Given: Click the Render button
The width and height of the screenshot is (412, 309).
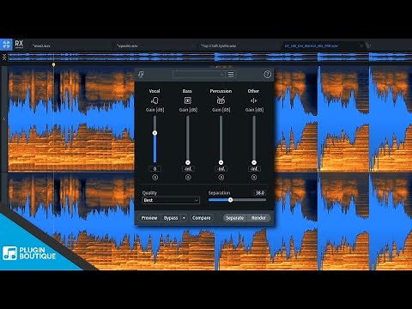Looking at the screenshot, I should (x=258, y=218).
